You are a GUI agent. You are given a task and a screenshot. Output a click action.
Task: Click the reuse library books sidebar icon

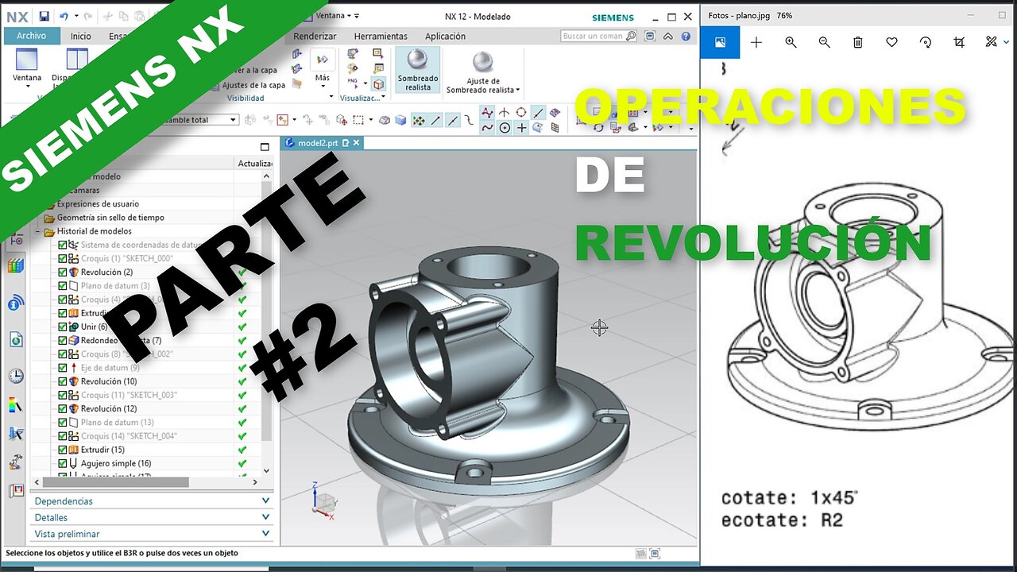coord(15,265)
